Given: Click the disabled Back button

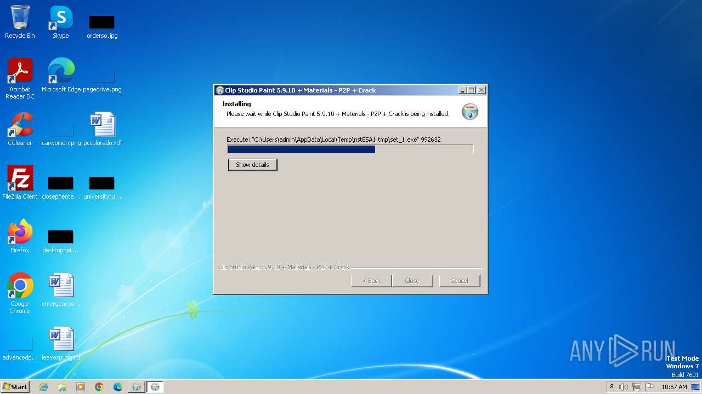Looking at the screenshot, I should click(x=371, y=281).
